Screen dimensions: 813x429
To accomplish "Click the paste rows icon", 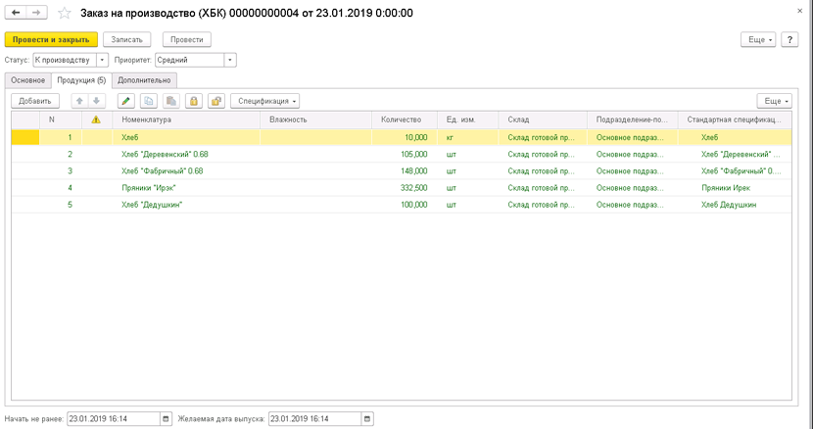I will click(171, 101).
